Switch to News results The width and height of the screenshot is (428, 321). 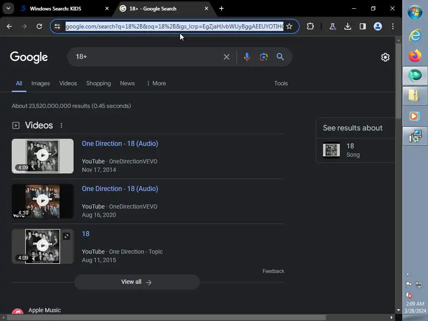[127, 83]
